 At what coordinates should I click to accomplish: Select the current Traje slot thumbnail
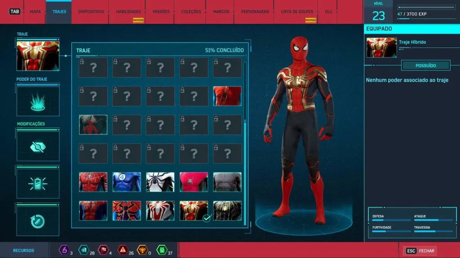(38, 56)
